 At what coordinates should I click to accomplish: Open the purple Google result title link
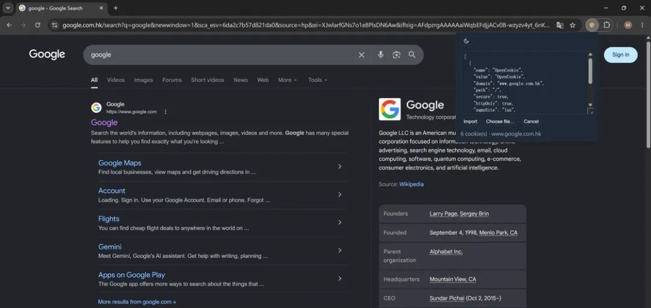(104, 122)
